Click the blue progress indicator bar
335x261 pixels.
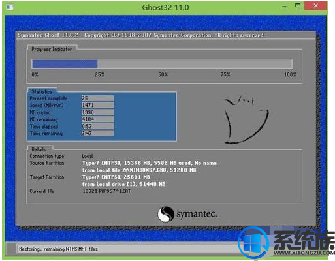pos(65,64)
